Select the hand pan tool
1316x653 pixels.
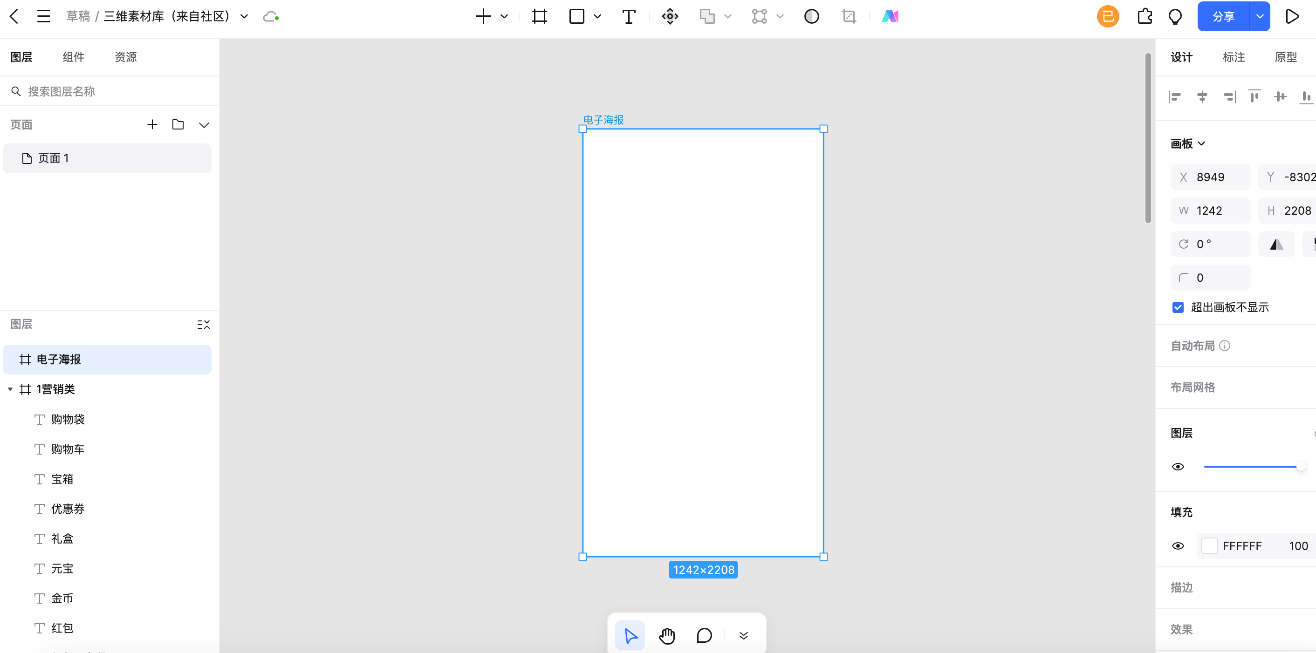coord(667,636)
